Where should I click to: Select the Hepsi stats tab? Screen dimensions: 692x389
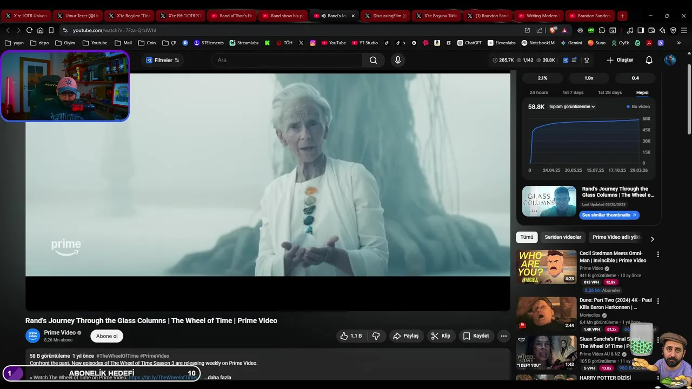click(642, 92)
